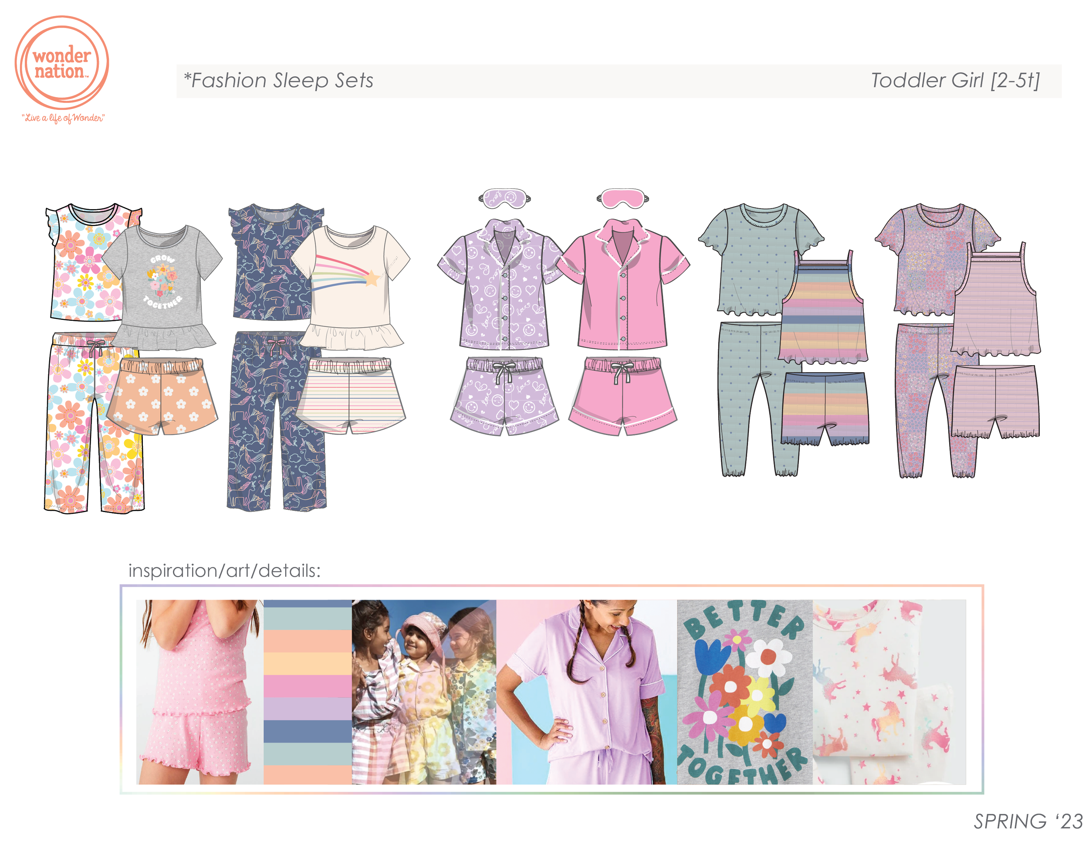The width and height of the screenshot is (1089, 842).
Task: Click the lavender smiley drawstring shorts
Action: point(504,396)
